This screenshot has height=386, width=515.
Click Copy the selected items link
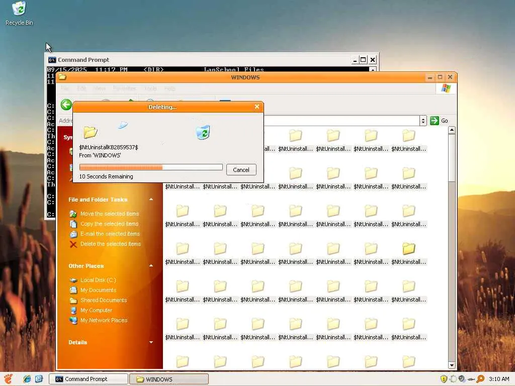point(109,224)
